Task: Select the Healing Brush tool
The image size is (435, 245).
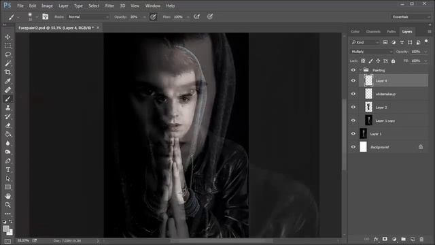Action: click(x=7, y=90)
